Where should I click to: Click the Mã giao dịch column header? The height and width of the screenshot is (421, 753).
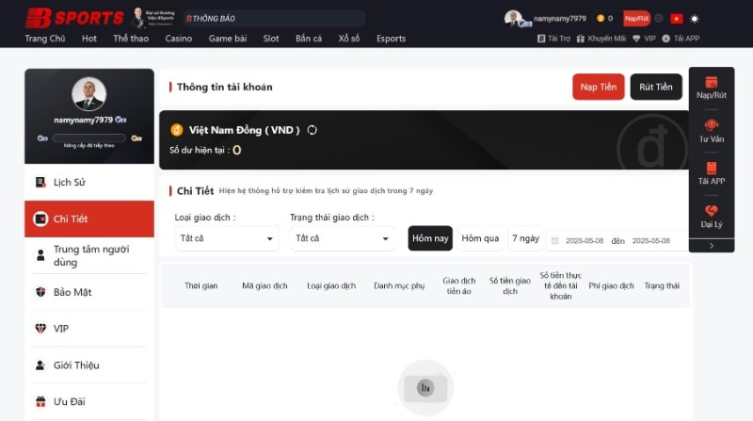point(264,286)
